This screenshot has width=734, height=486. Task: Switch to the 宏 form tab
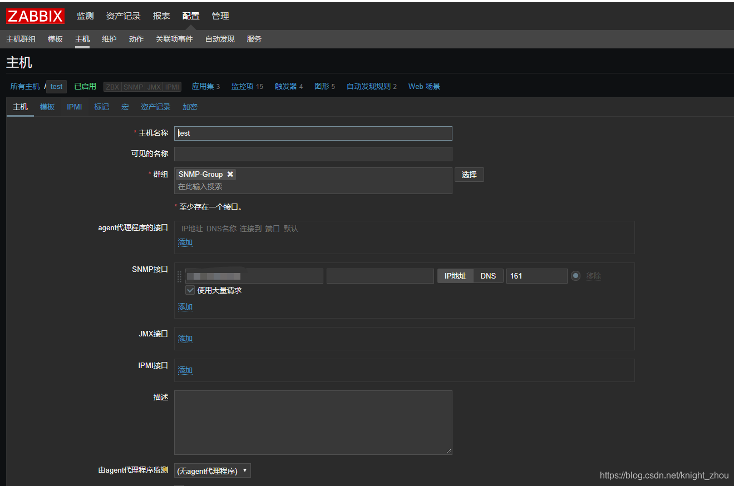point(125,107)
